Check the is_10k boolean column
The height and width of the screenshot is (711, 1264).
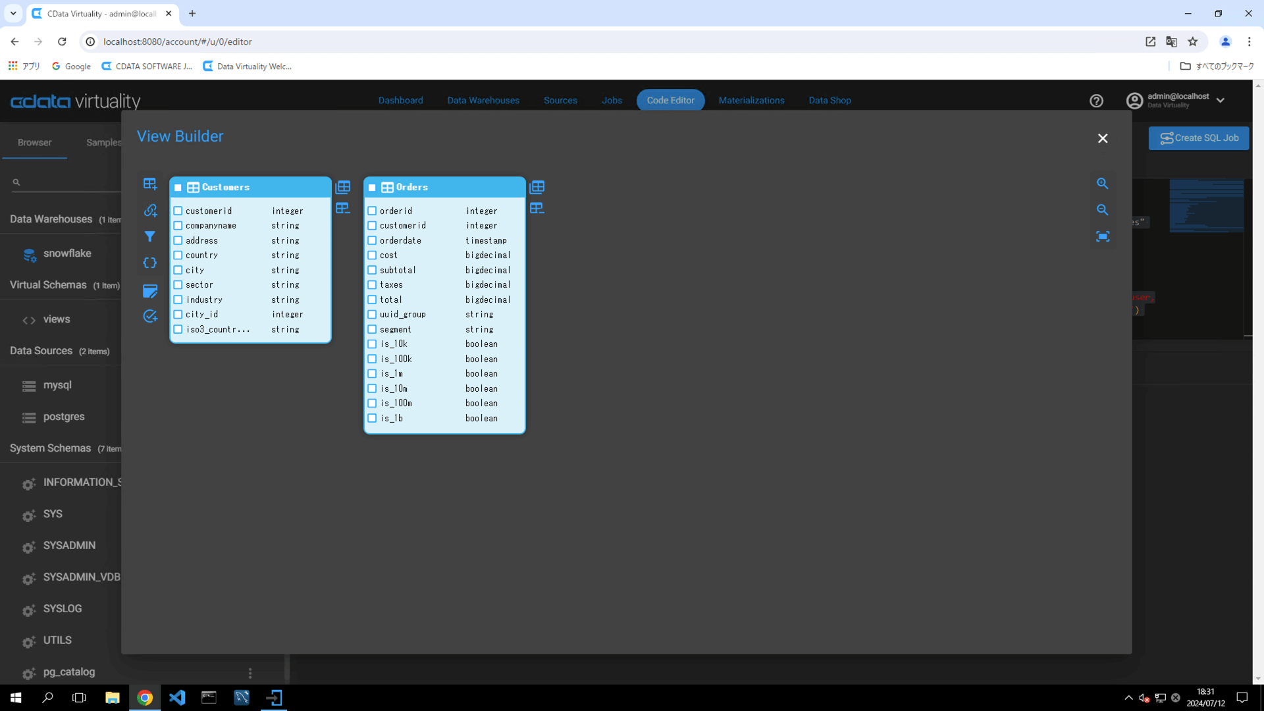372,344
